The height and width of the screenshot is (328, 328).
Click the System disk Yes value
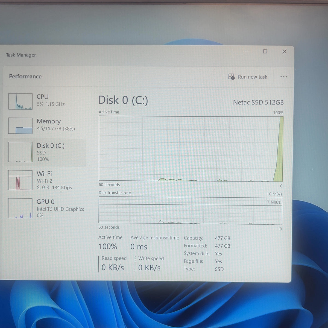(x=218, y=254)
